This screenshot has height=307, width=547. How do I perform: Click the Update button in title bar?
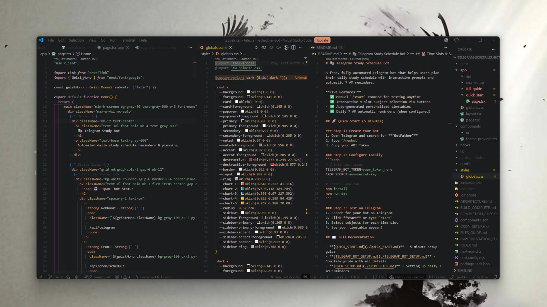click(322, 40)
